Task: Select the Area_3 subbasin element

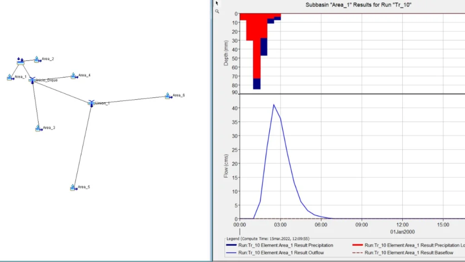Action: [x=39, y=128]
